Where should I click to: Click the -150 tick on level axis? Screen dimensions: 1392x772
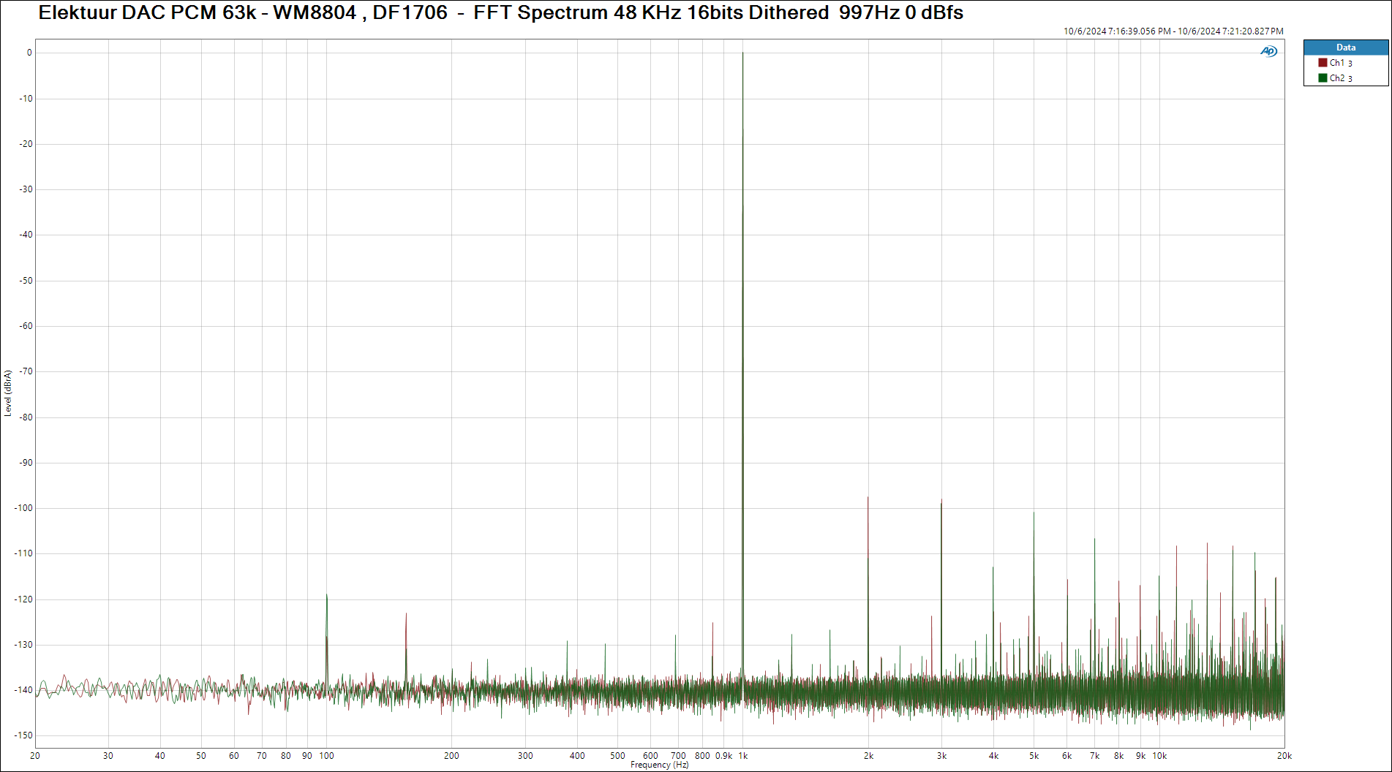(24, 735)
